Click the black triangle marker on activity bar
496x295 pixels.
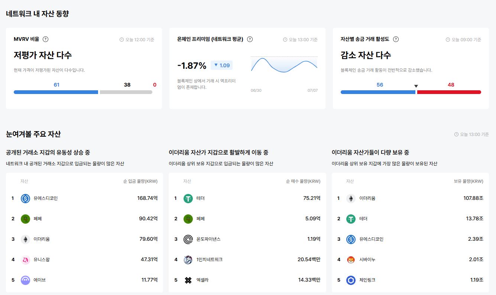pos(416,86)
